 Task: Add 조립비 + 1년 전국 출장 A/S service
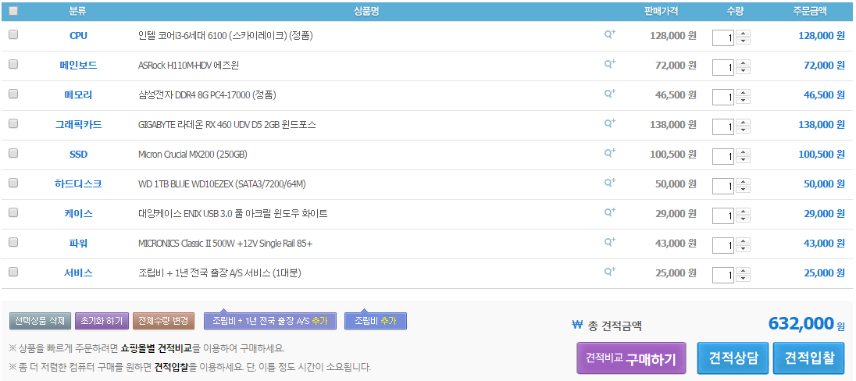[x=269, y=321]
